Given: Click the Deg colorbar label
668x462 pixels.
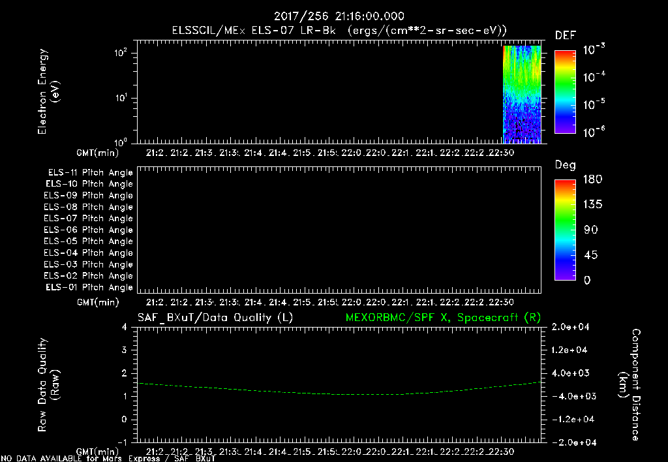Looking at the screenshot, I should (x=566, y=165).
